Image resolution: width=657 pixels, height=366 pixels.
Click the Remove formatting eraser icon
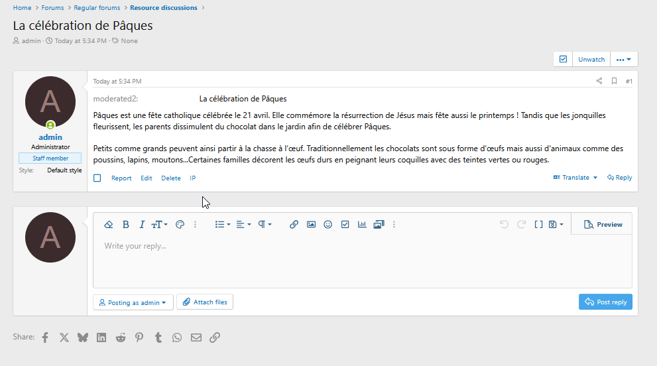click(109, 225)
